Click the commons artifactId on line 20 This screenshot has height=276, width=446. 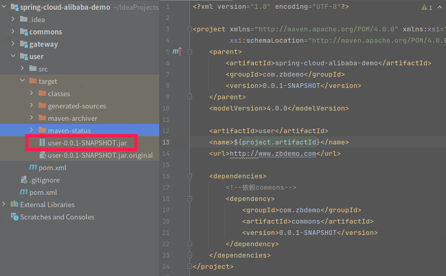(x=306, y=221)
